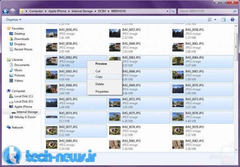
Task: Refresh the folder with the refresh icon
Action: (173, 11)
